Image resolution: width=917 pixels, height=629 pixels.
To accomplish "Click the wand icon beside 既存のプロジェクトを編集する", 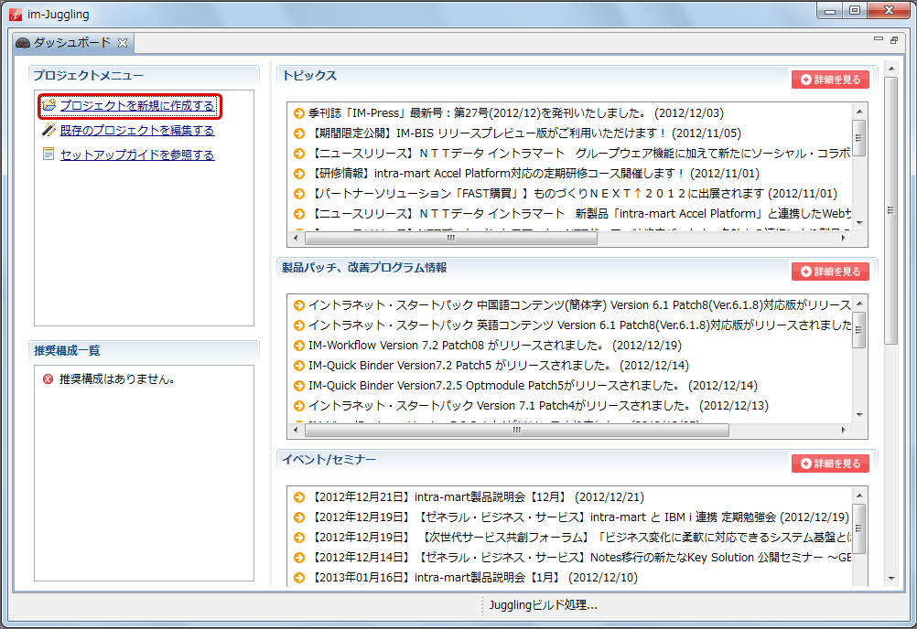I will [49, 129].
